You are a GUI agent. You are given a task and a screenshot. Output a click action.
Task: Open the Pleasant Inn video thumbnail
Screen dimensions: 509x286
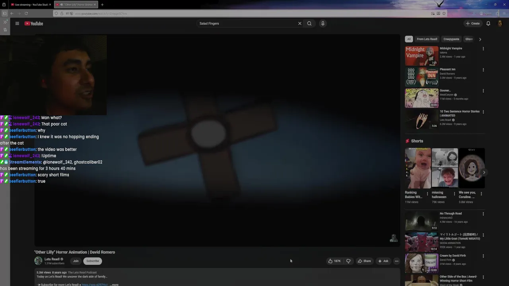(422, 77)
